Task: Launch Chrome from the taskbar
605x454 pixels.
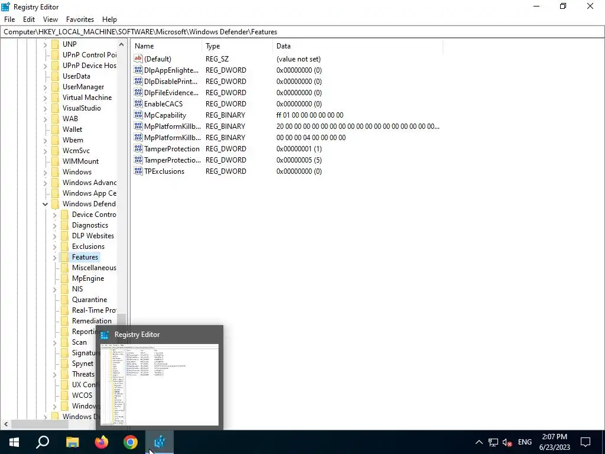Action: click(x=131, y=442)
